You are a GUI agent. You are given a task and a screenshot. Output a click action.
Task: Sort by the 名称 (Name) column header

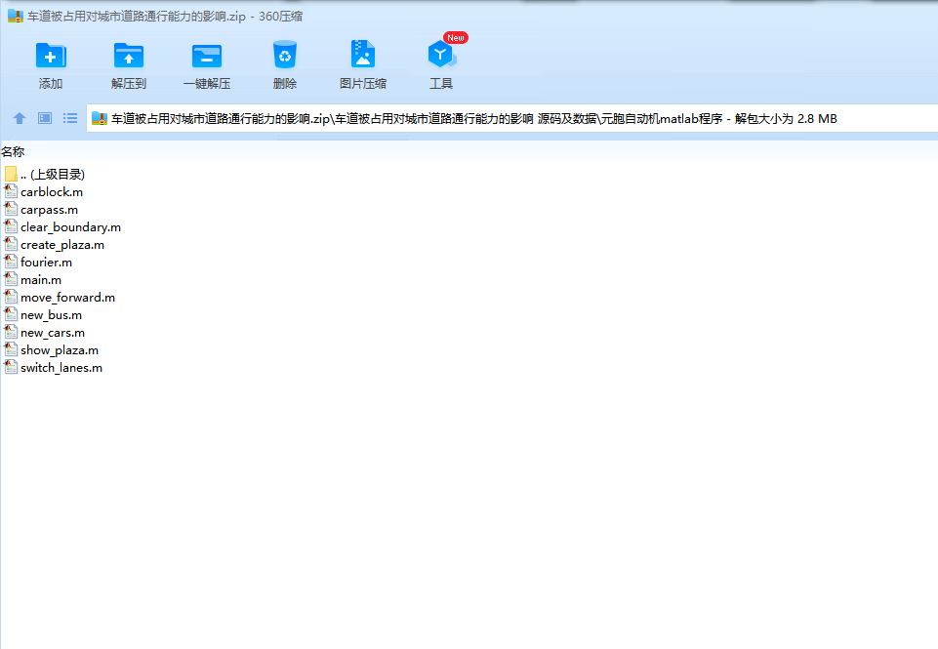[x=13, y=152]
